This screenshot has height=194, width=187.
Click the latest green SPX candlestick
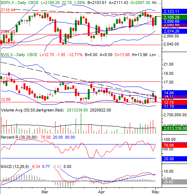point(155,21)
